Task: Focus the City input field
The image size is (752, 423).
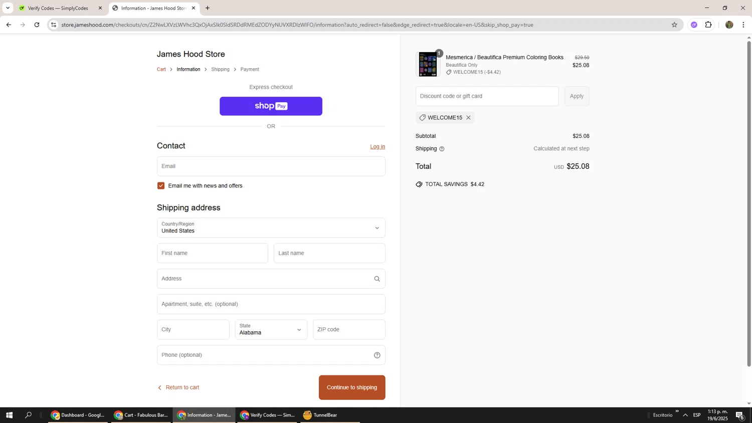Action: 193,330
